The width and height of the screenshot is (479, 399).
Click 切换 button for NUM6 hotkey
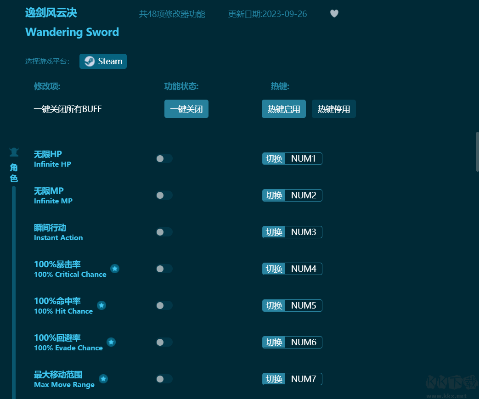274,342
